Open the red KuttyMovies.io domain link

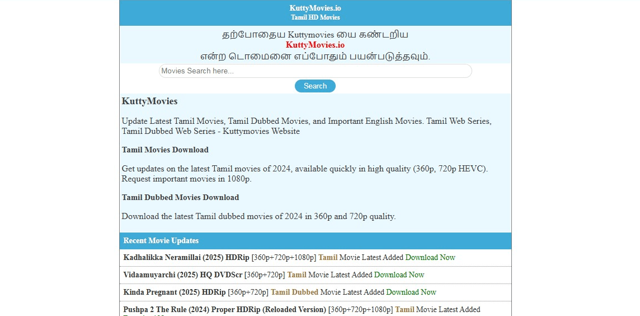coord(315,45)
